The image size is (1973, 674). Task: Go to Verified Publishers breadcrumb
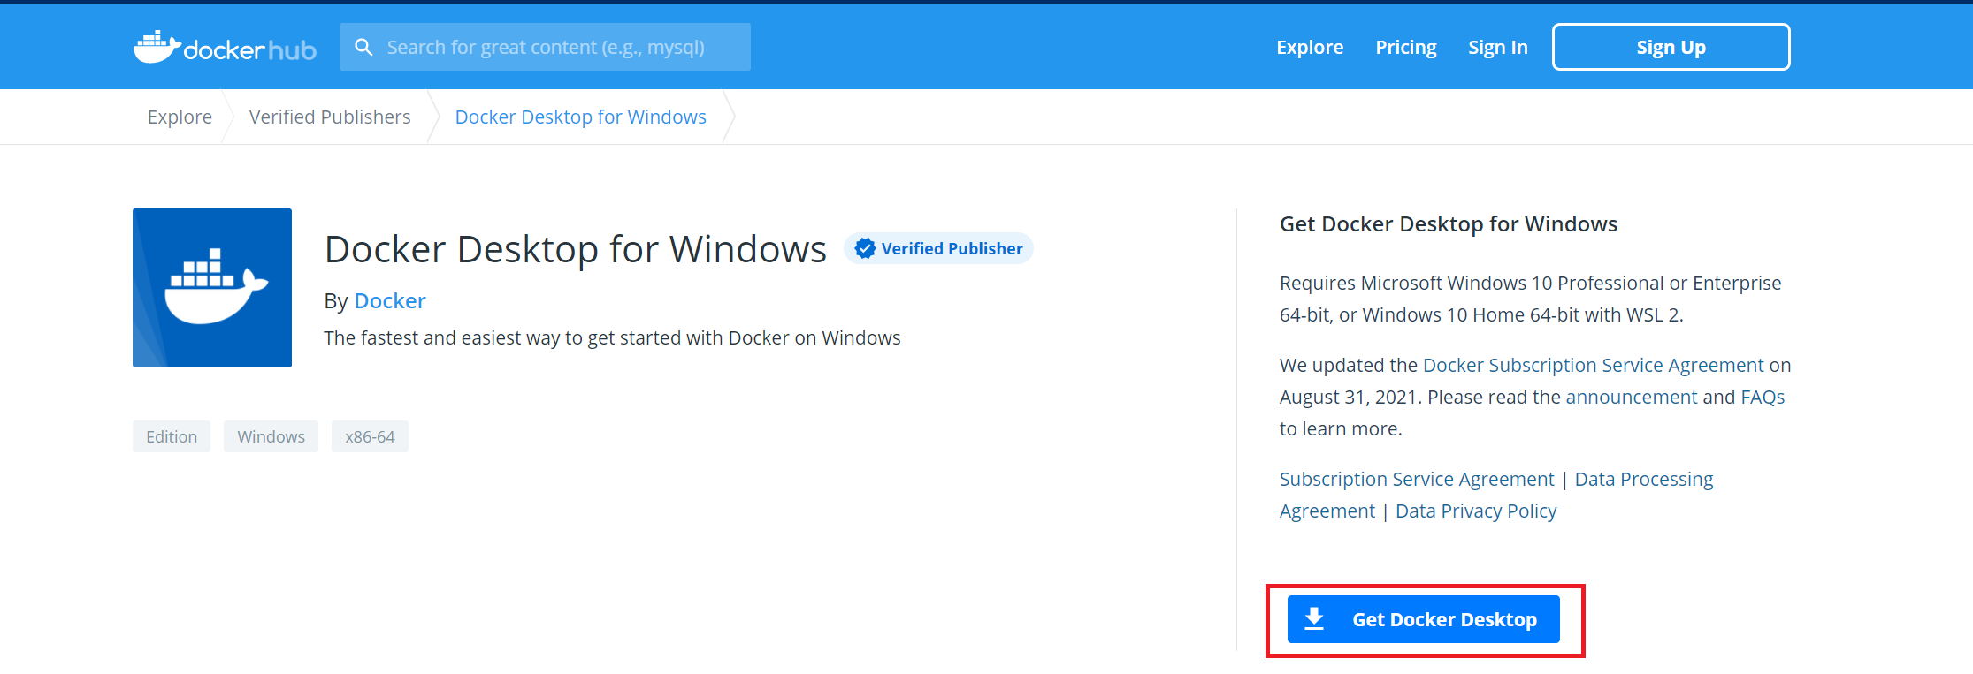pyautogui.click(x=330, y=117)
